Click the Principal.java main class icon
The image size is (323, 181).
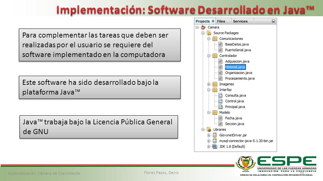click(x=221, y=107)
